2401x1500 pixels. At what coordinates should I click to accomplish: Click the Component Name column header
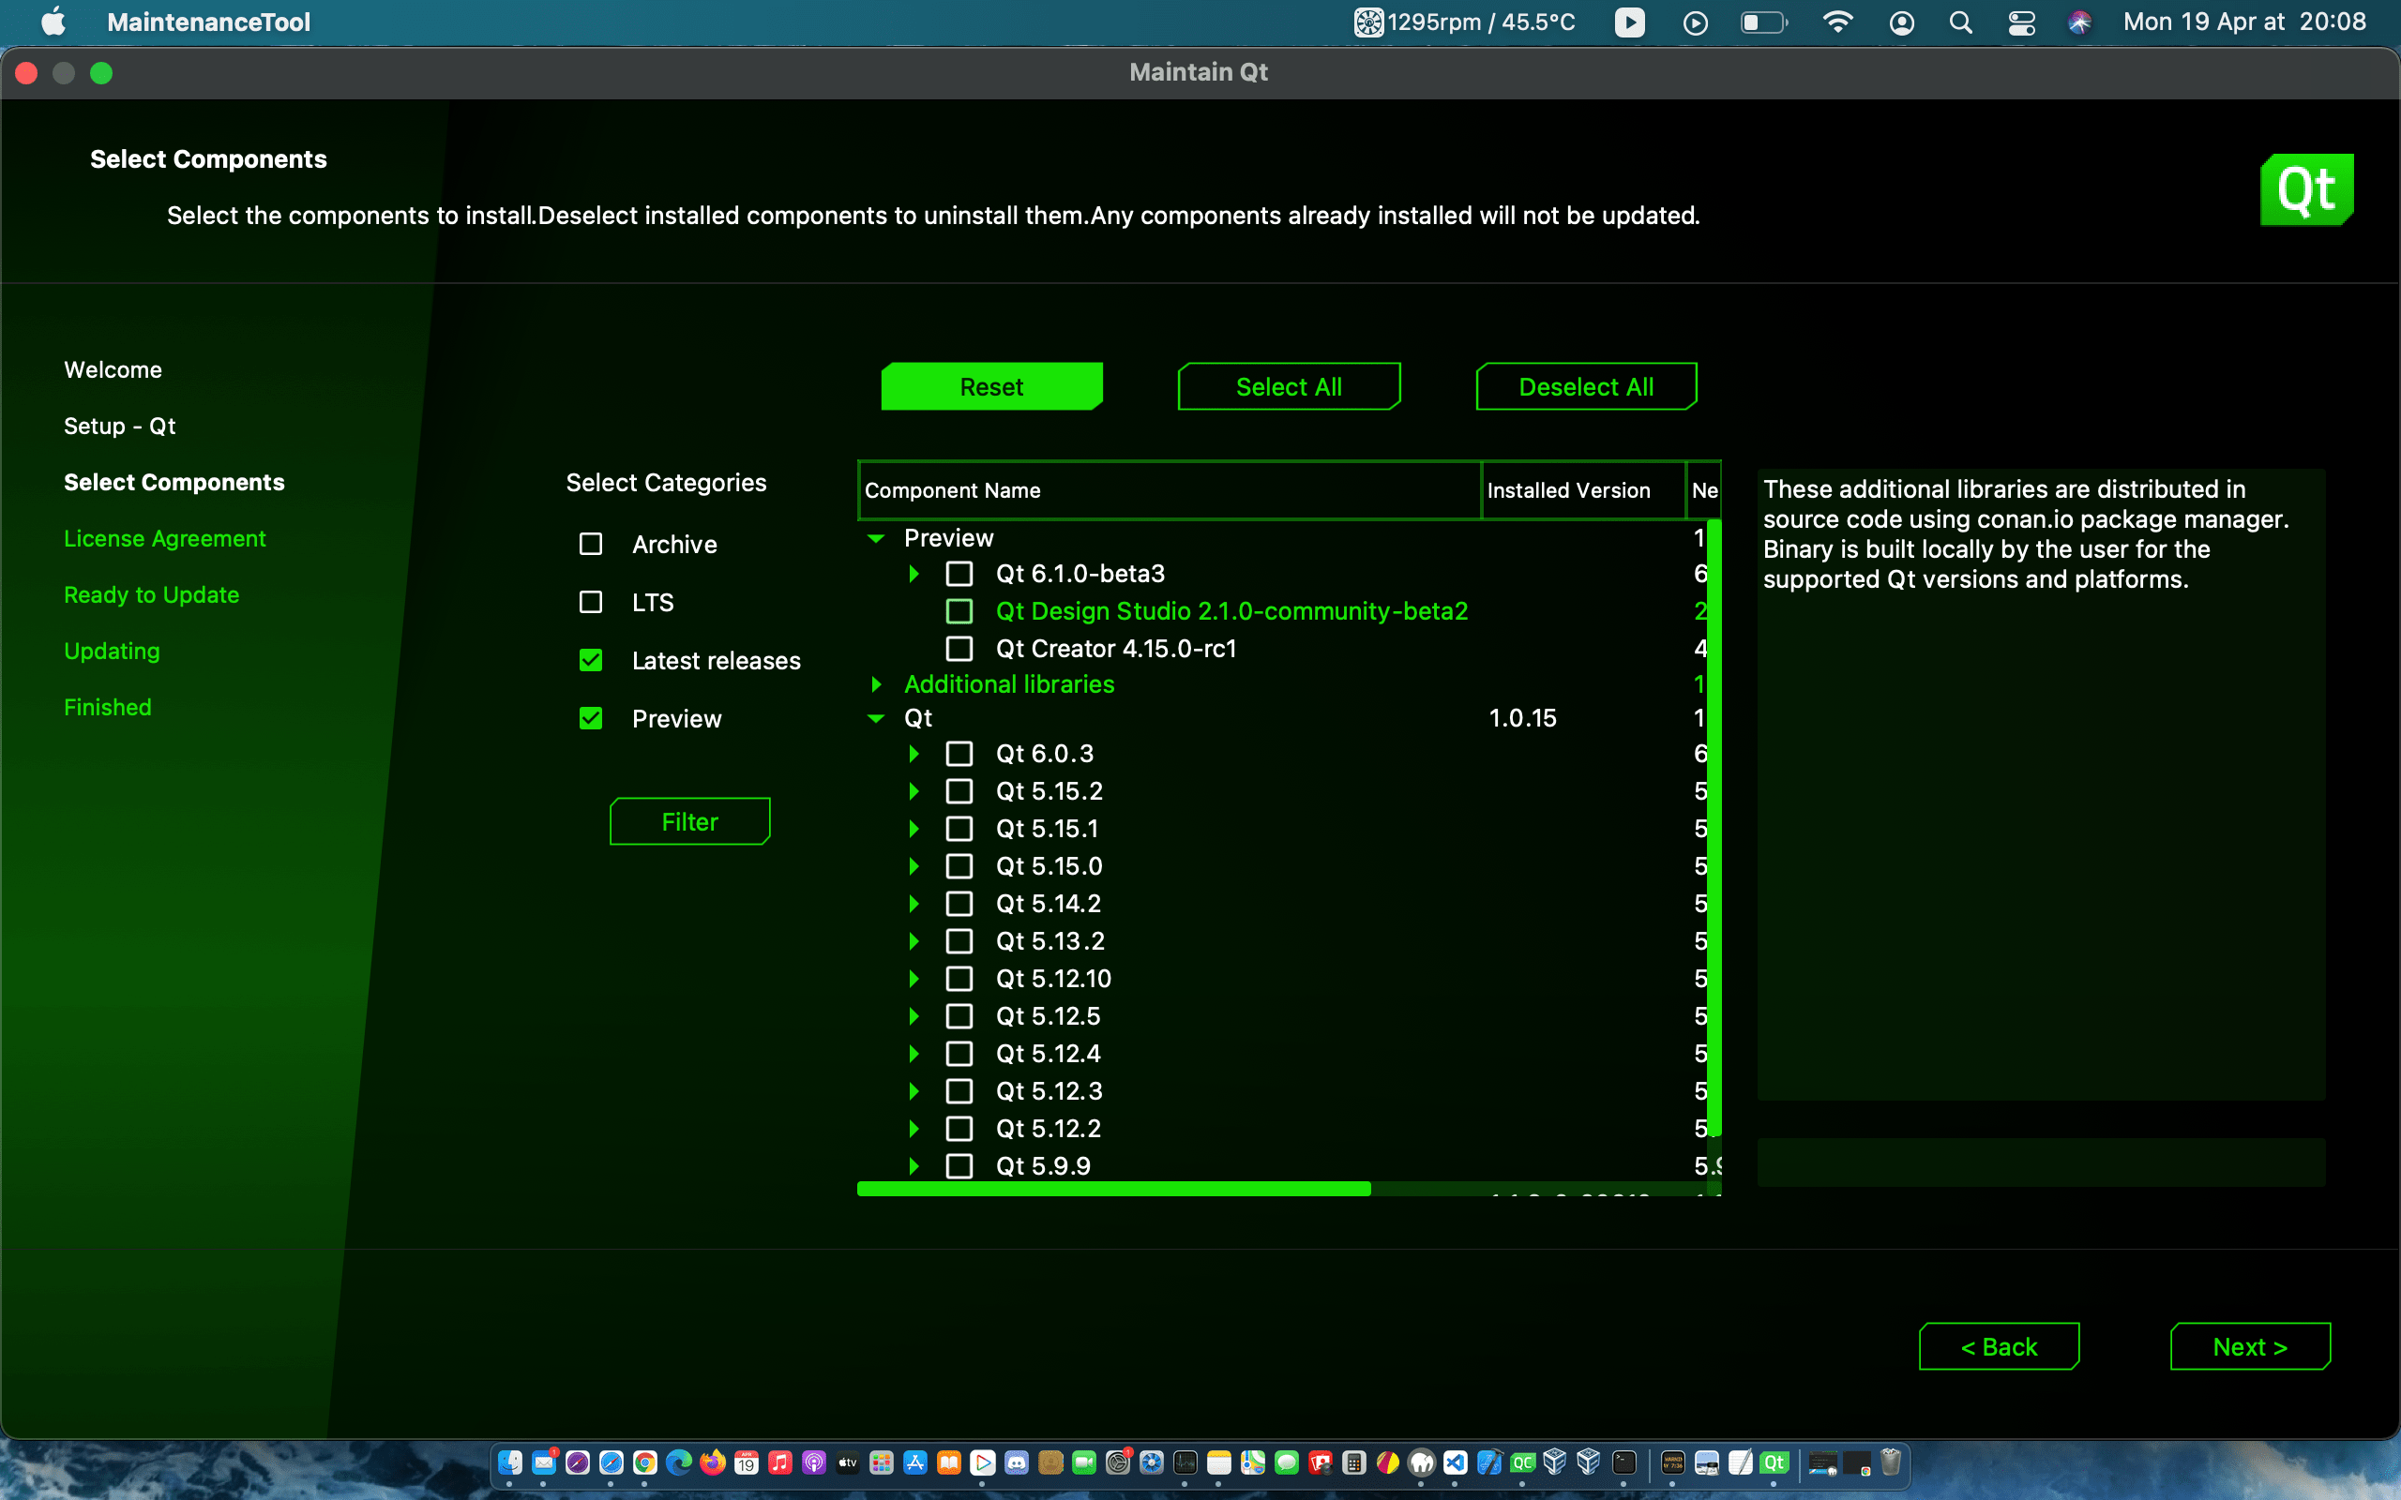[1170, 490]
